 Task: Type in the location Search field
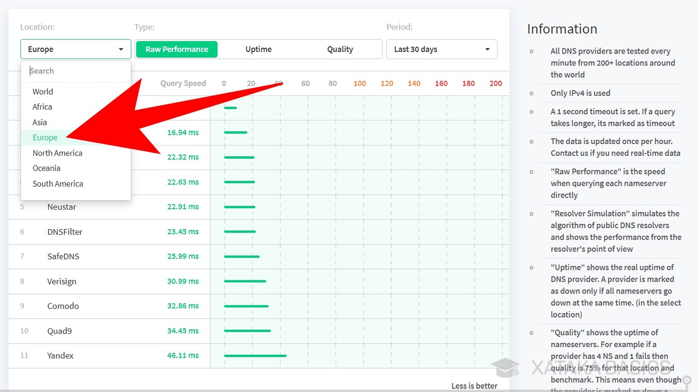76,71
